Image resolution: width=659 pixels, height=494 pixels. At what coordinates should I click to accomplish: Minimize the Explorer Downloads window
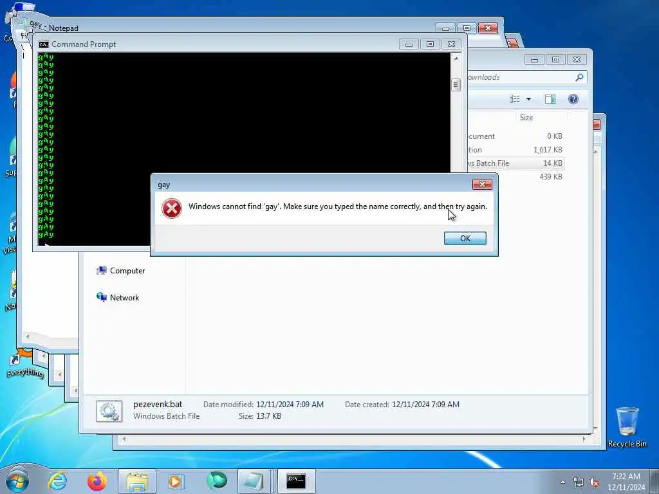pos(534,60)
